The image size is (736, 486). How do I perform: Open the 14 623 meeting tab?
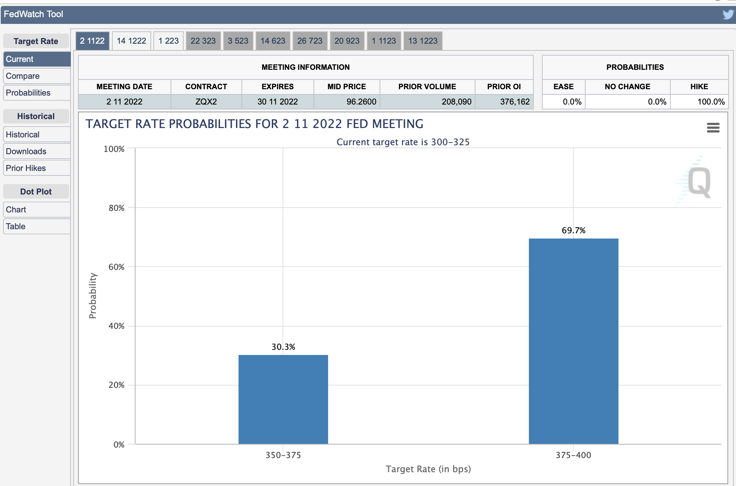pyautogui.click(x=272, y=41)
